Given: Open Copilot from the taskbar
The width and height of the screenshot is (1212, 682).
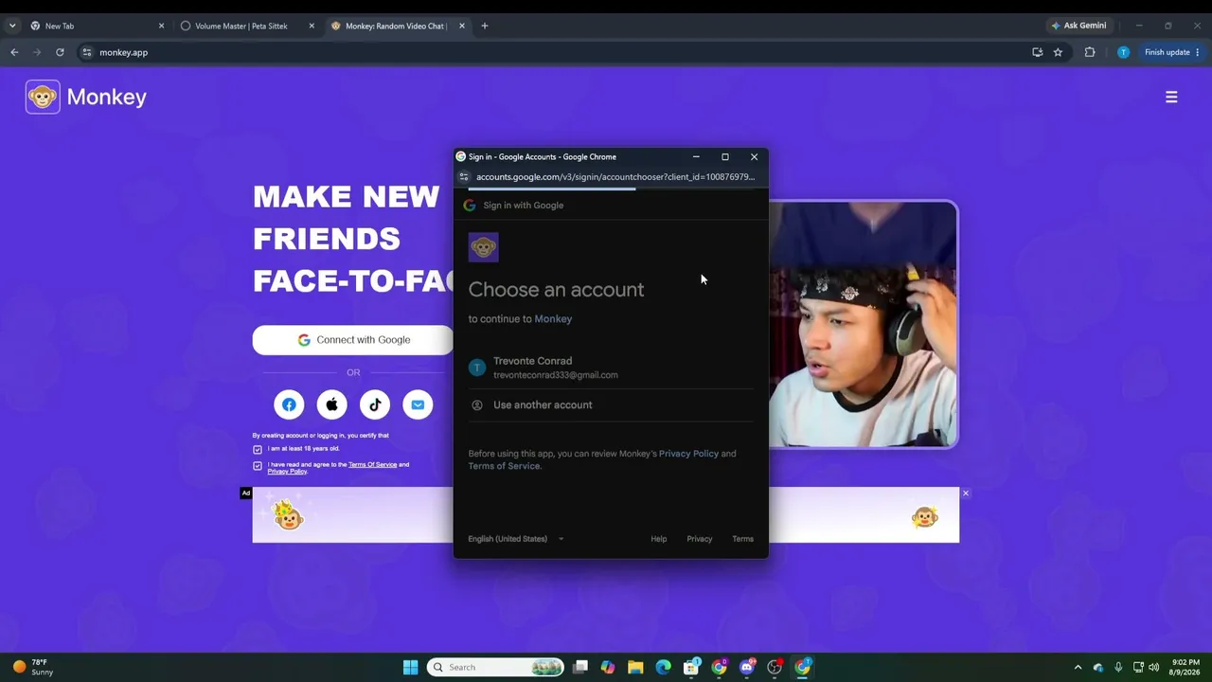Looking at the screenshot, I should point(608,667).
